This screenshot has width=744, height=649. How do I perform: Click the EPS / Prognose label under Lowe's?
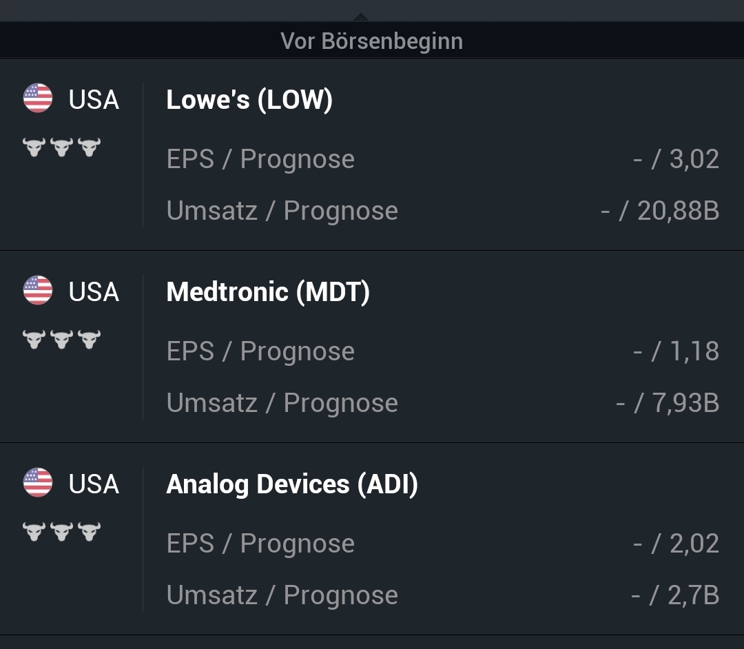(260, 159)
